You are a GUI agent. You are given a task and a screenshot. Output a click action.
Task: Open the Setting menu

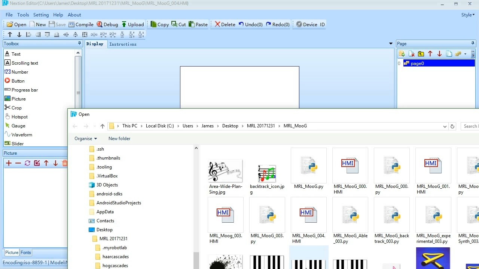click(41, 15)
